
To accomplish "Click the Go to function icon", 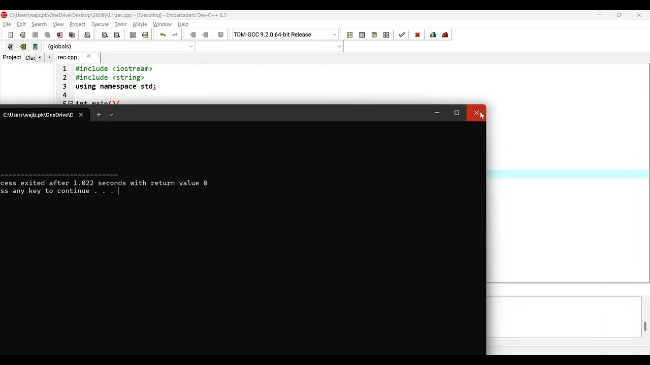I will (x=133, y=34).
